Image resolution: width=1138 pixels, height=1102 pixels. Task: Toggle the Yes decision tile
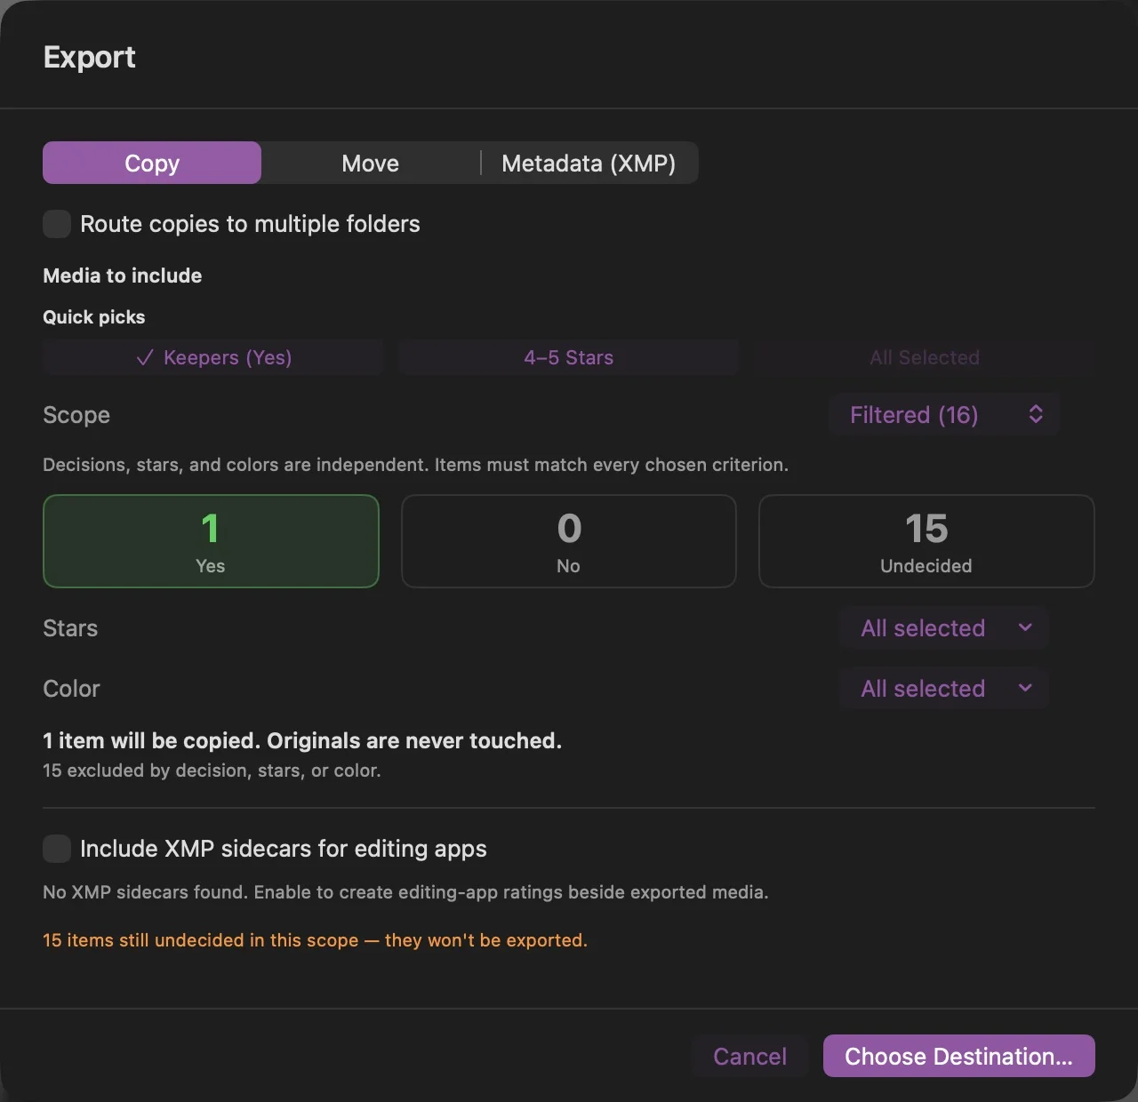pos(211,541)
